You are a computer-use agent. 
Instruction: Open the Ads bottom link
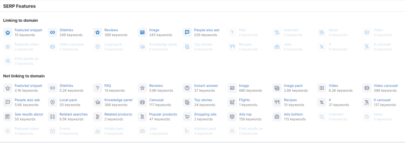pyautogui.click(x=293, y=114)
